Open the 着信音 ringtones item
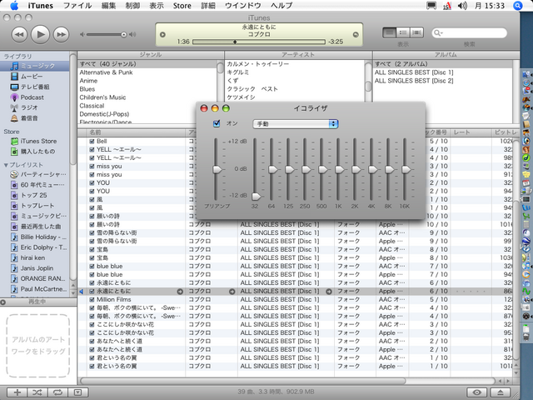533x400 pixels. (34, 118)
